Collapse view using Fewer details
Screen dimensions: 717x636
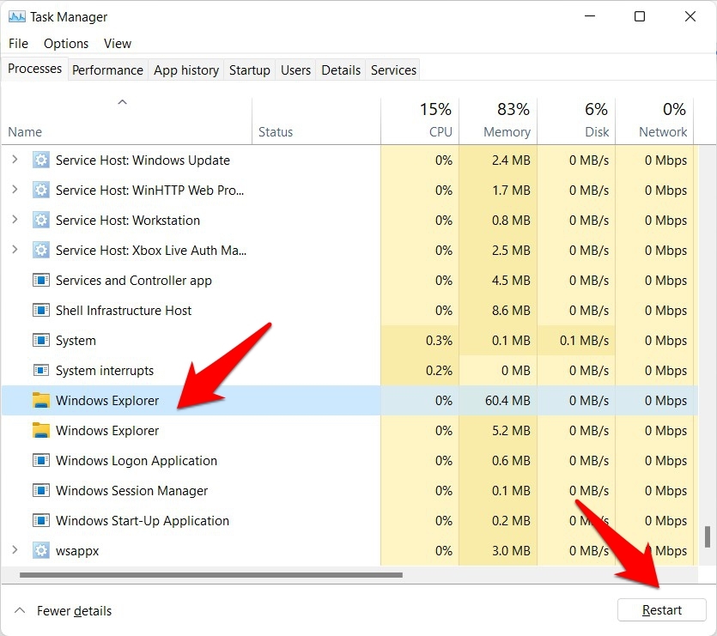point(64,611)
